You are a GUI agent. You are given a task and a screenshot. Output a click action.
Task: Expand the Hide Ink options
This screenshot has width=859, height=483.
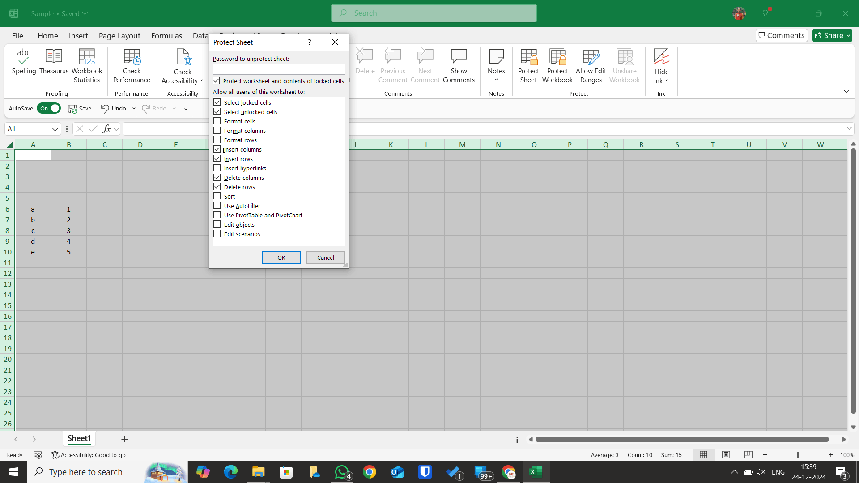(666, 81)
